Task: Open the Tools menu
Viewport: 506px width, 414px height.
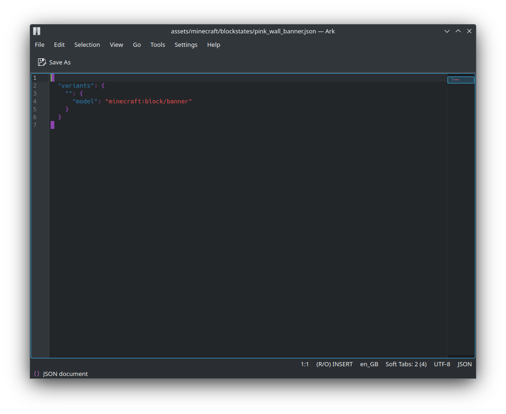Action: click(x=158, y=45)
